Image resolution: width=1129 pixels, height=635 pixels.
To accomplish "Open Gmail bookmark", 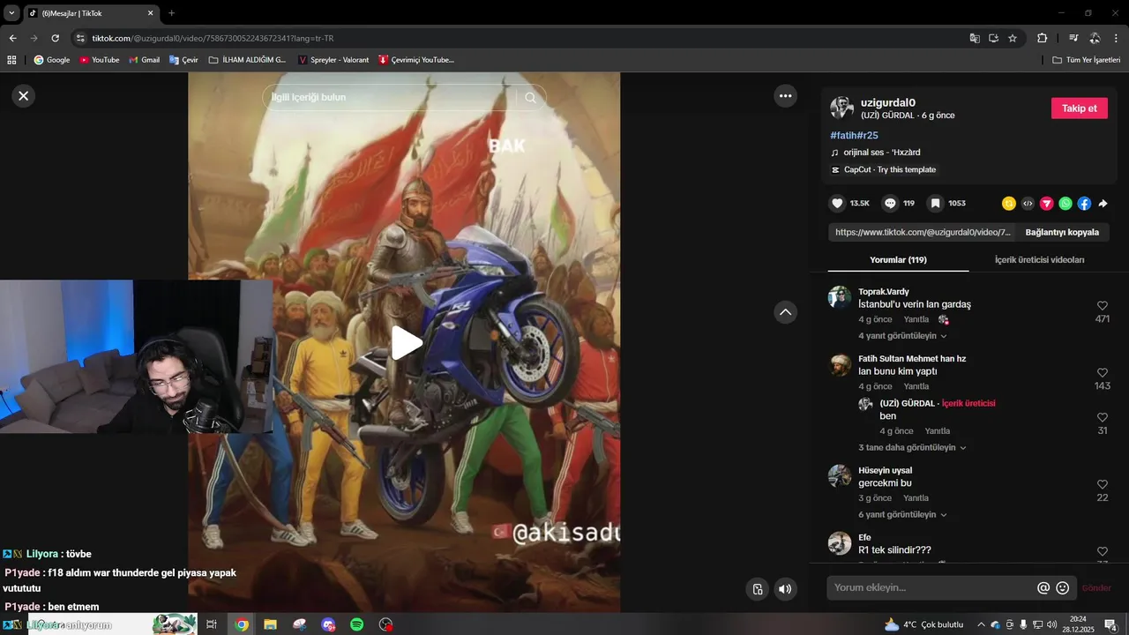I will [x=145, y=60].
